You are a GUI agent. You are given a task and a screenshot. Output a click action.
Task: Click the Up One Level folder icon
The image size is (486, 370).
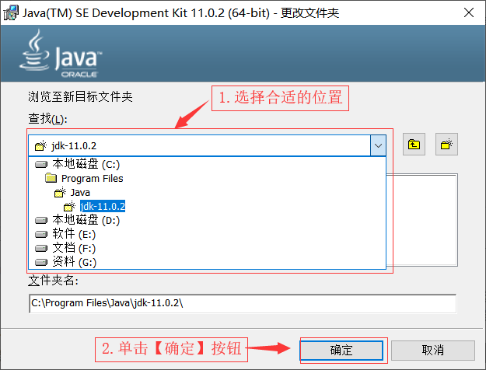414,145
